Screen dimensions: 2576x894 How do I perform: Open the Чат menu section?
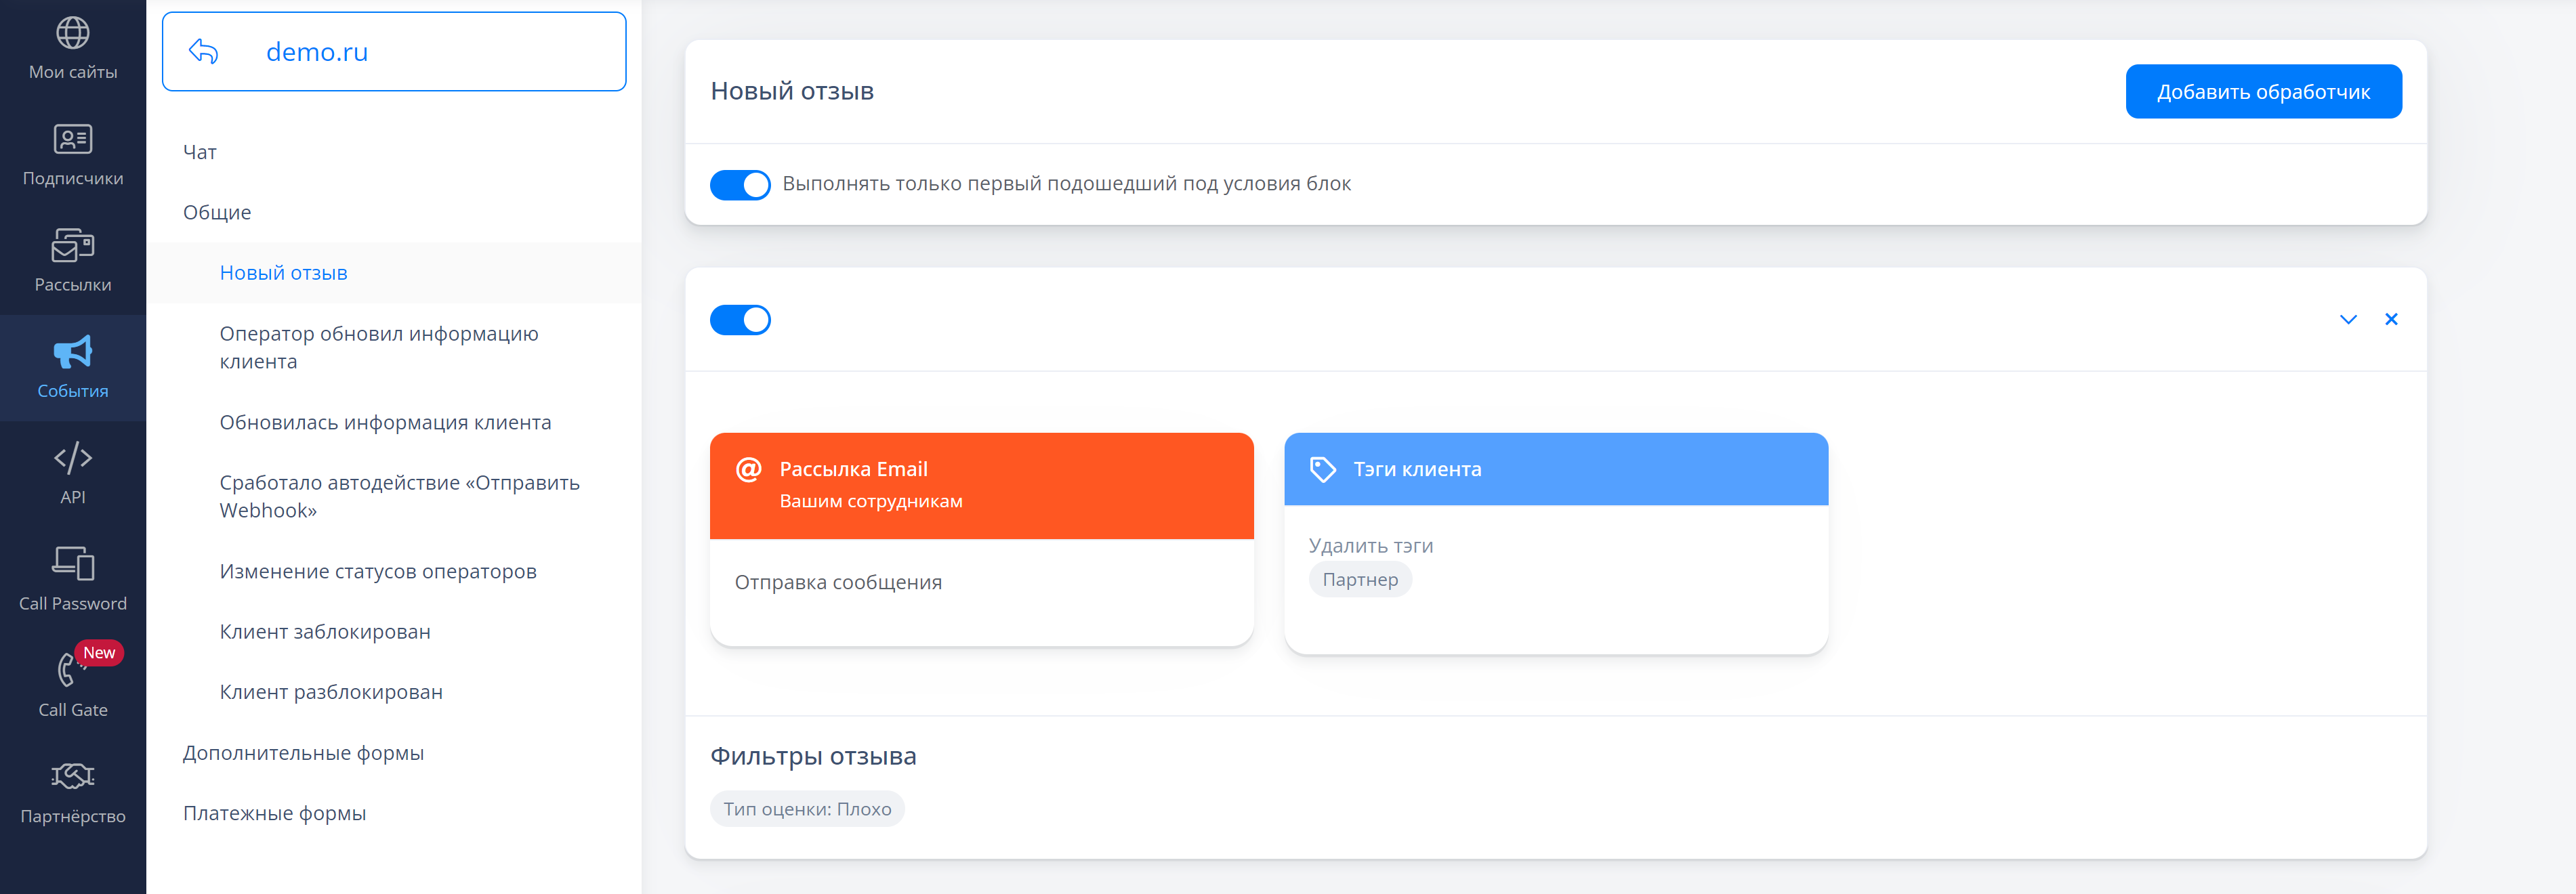pos(200,152)
